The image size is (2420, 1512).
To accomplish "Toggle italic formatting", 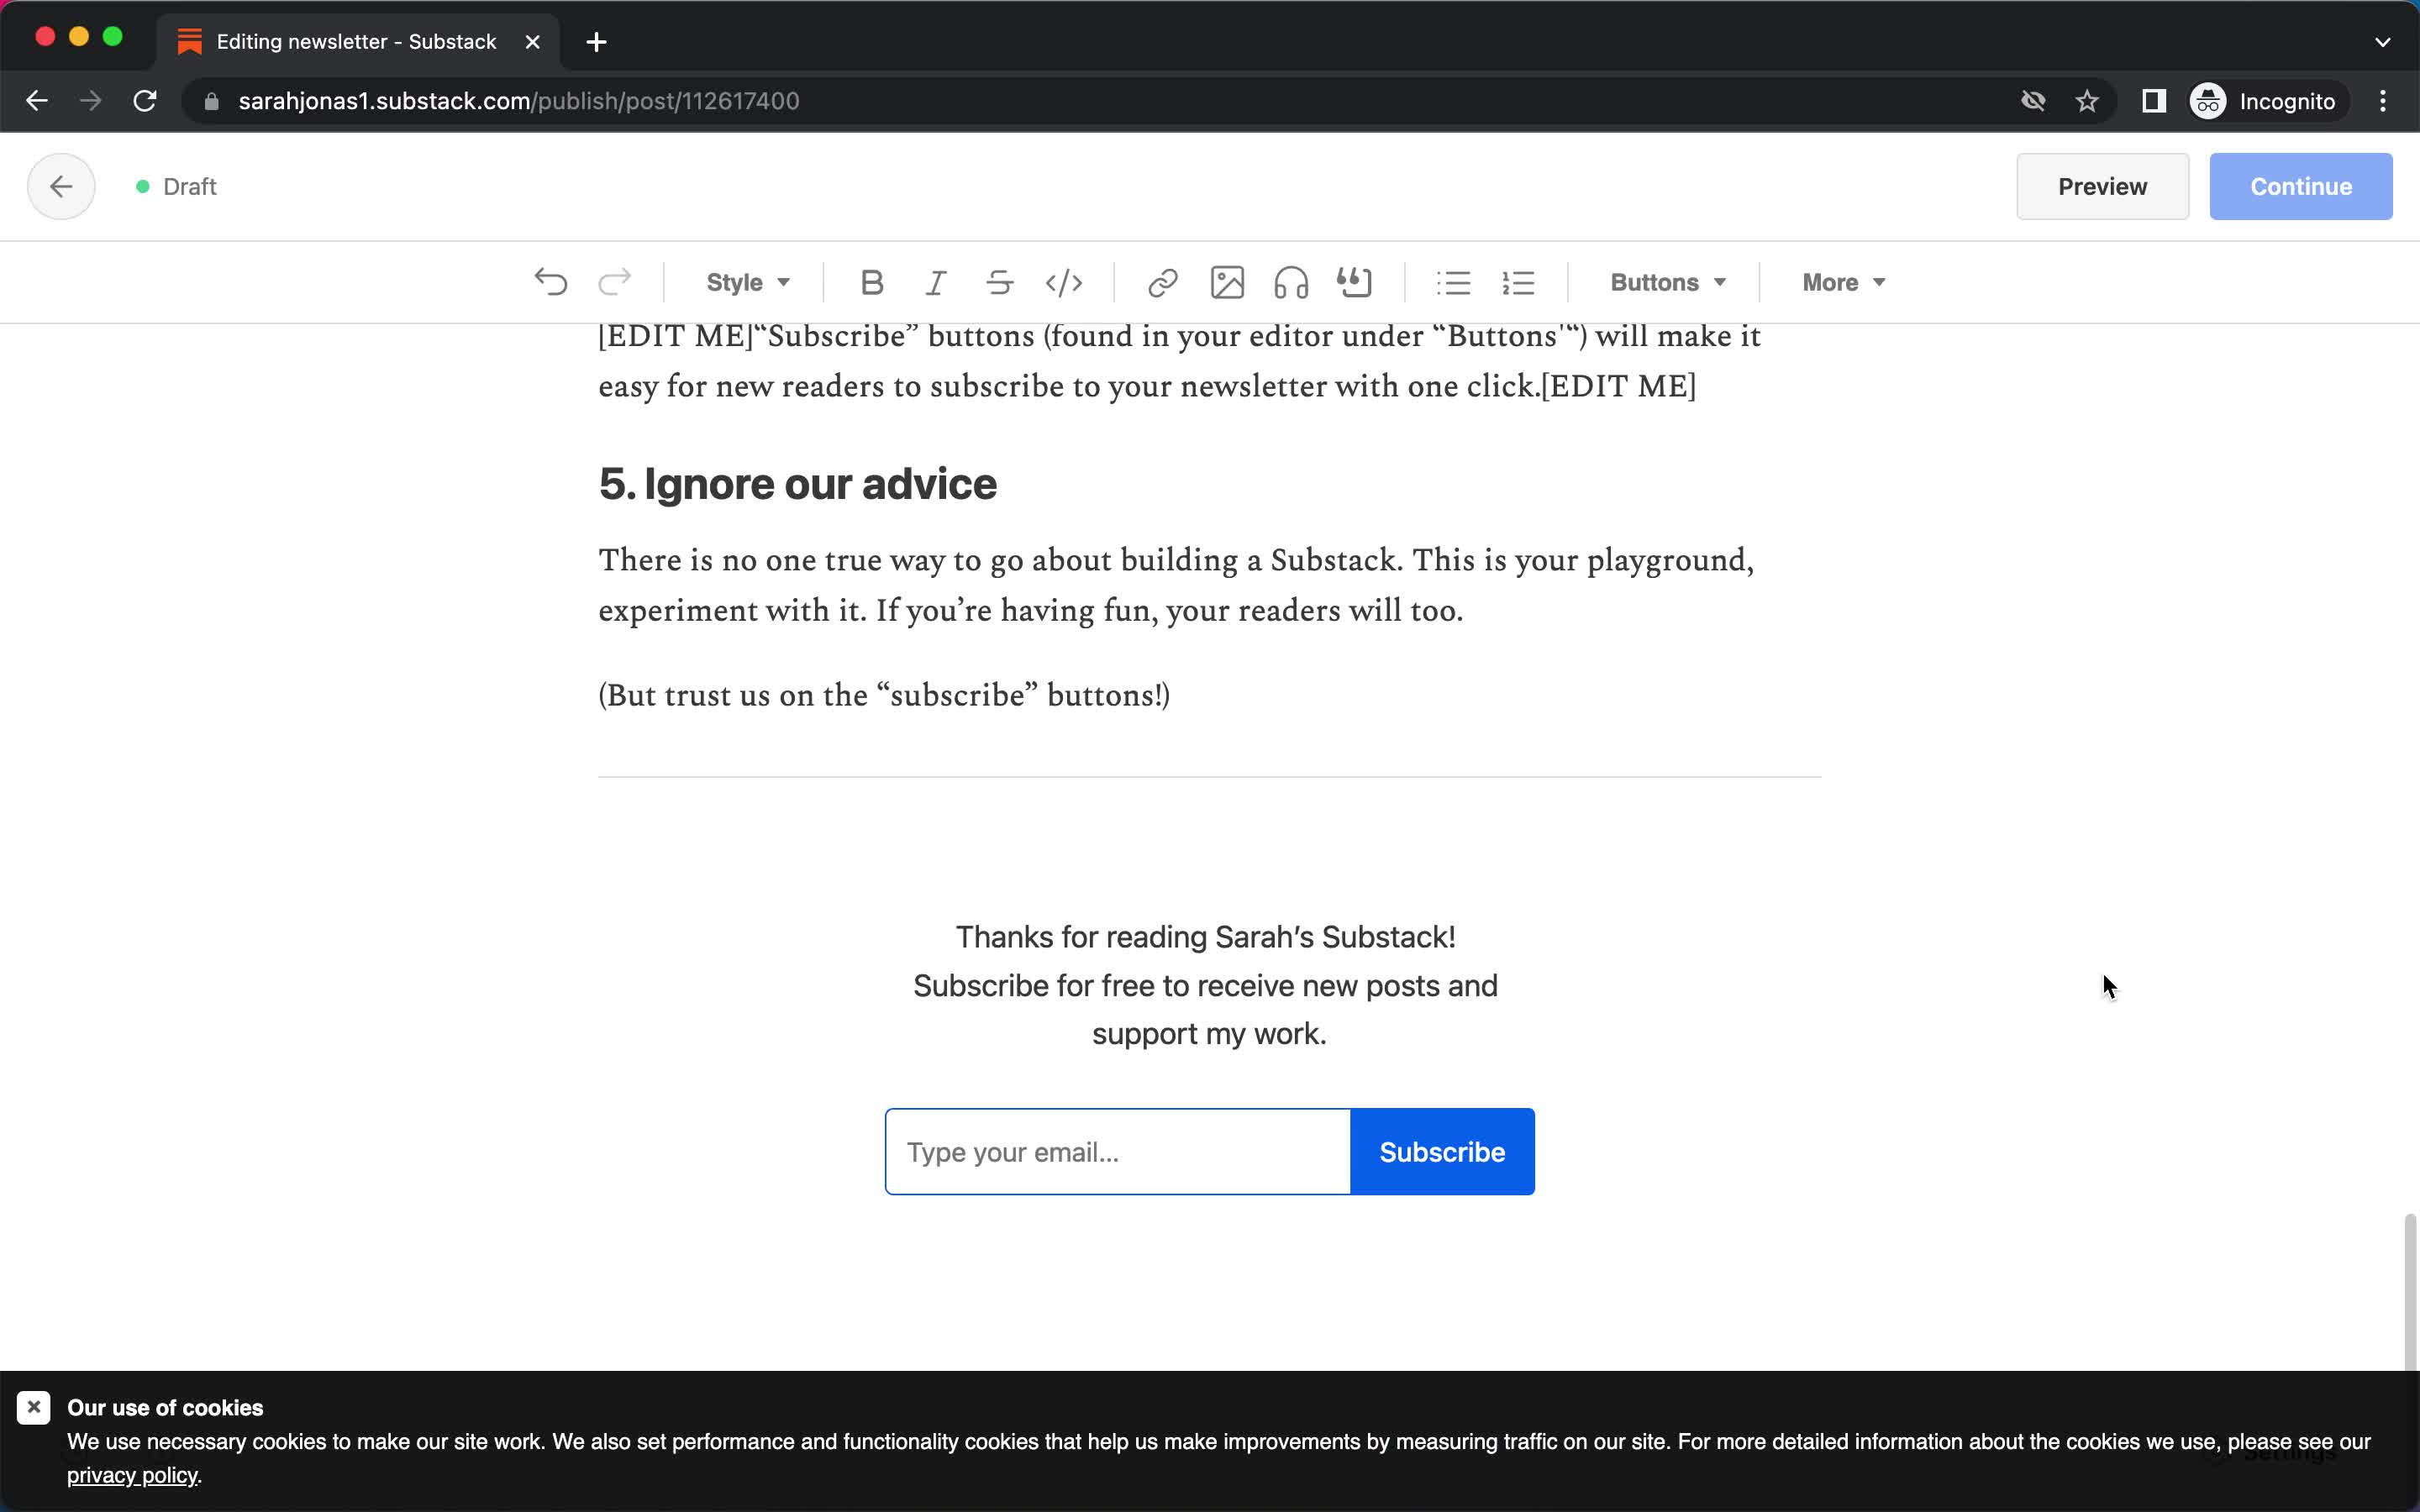I will (936, 283).
